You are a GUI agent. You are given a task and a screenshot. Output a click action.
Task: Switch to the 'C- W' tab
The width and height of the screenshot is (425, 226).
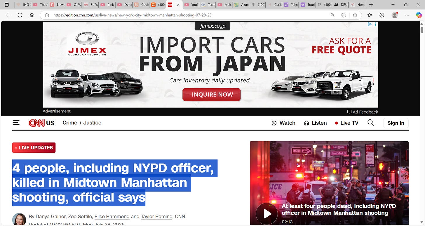click(74, 5)
